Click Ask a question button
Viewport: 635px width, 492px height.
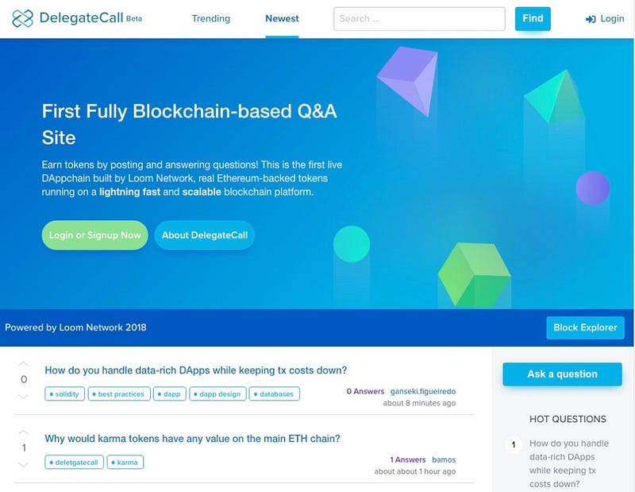point(562,374)
